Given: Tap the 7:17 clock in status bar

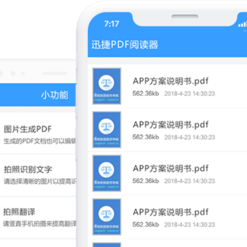Looking at the screenshot, I should 112,24.
